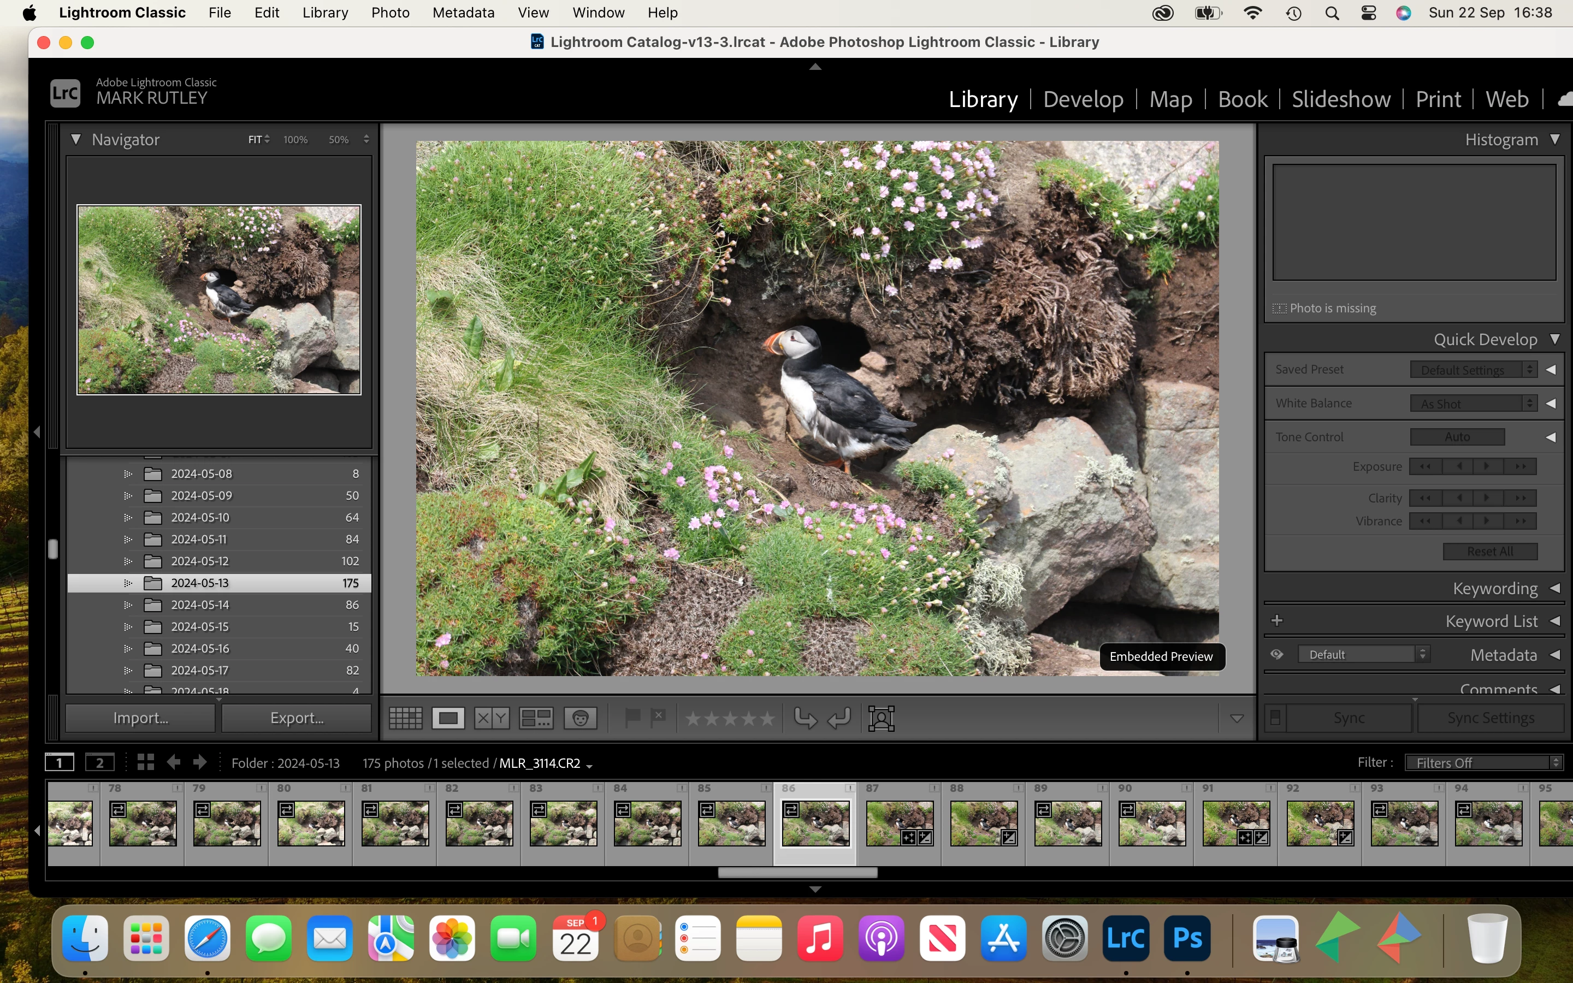1573x983 pixels.
Task: Click the draw face region tool
Action: [882, 718]
